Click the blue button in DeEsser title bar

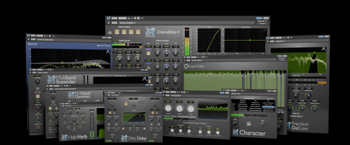321,36
